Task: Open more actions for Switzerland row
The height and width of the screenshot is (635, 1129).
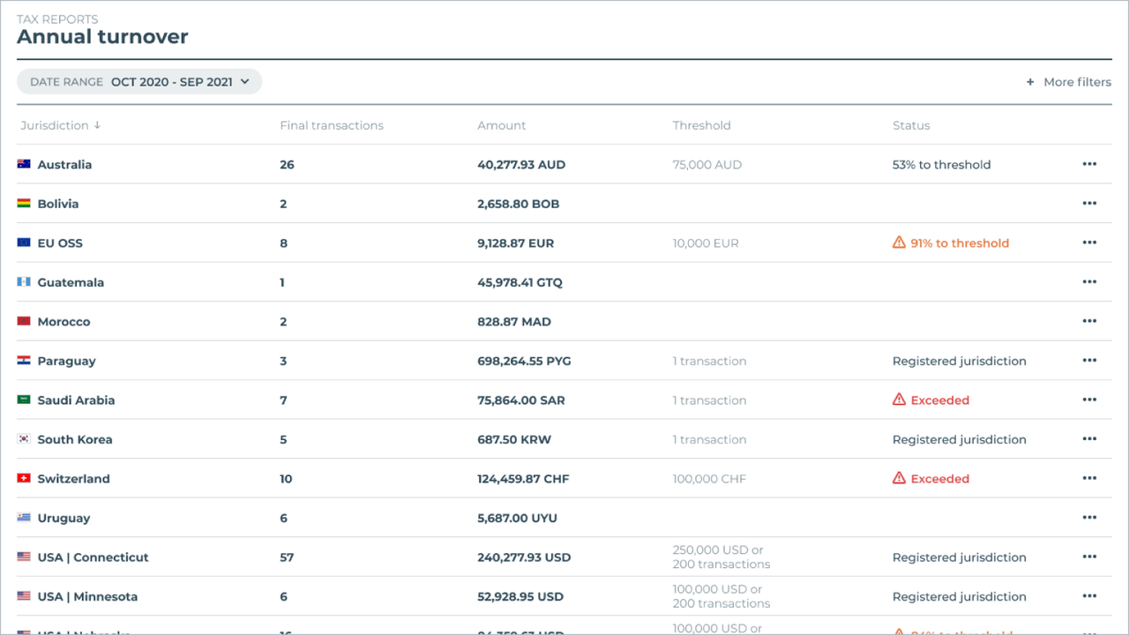Action: point(1089,479)
